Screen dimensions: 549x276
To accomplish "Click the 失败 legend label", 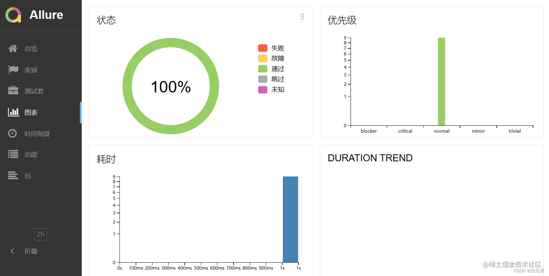I will (278, 48).
